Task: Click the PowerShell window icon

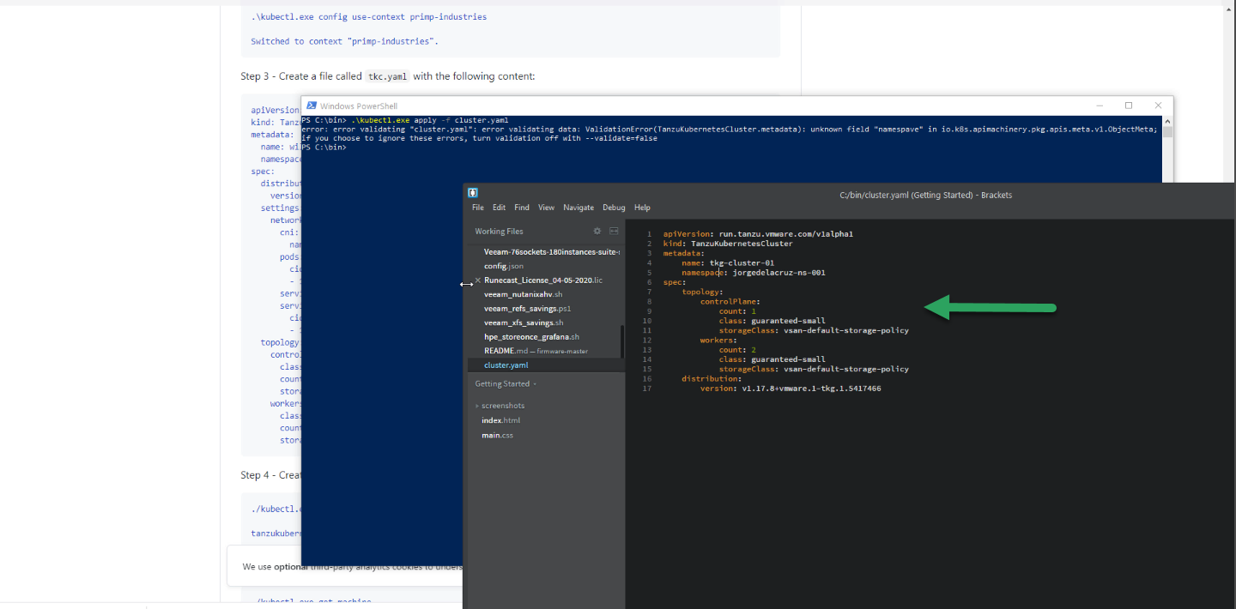Action: point(312,106)
